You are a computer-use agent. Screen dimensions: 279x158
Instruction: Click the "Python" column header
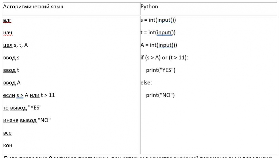[x=149, y=6]
